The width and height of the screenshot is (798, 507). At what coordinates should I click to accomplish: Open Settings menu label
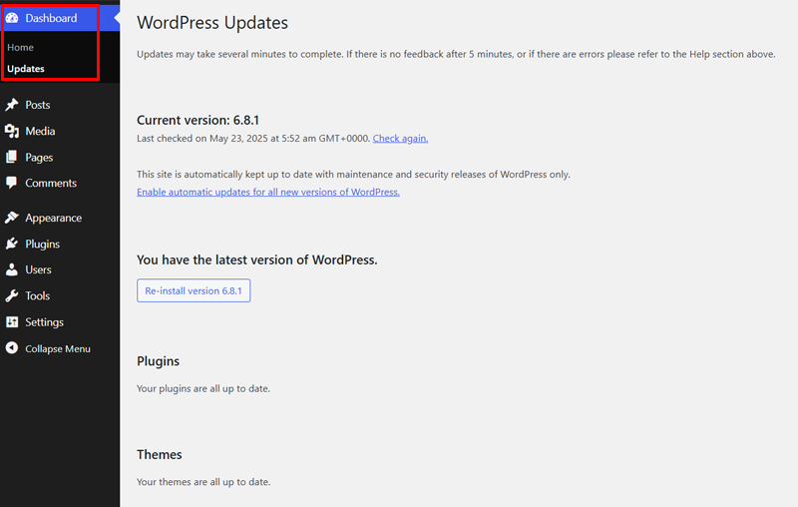pos(44,322)
